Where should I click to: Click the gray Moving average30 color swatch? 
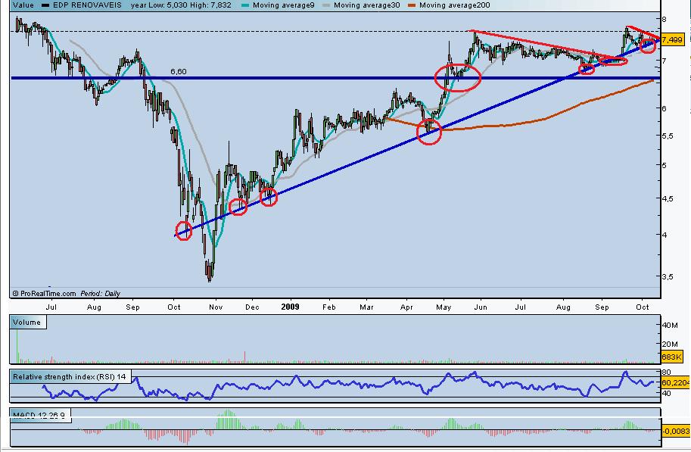pyautogui.click(x=326, y=6)
